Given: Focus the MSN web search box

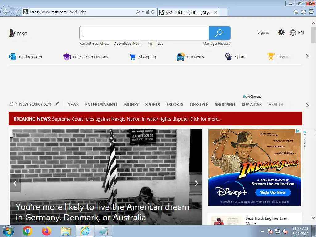Looking at the screenshot, I should pos(144,33).
